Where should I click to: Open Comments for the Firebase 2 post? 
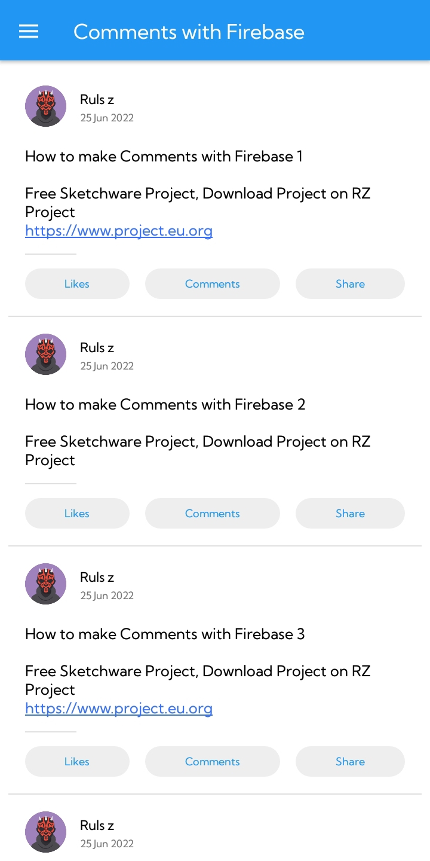tap(212, 513)
